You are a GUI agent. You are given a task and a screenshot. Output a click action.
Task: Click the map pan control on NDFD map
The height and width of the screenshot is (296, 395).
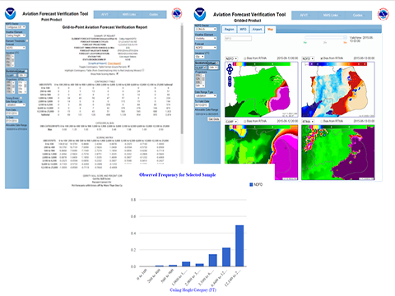pos(230,69)
